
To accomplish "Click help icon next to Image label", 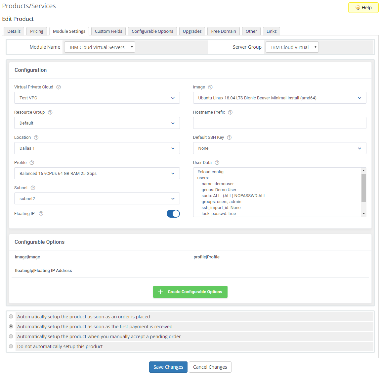I will pyautogui.click(x=210, y=87).
